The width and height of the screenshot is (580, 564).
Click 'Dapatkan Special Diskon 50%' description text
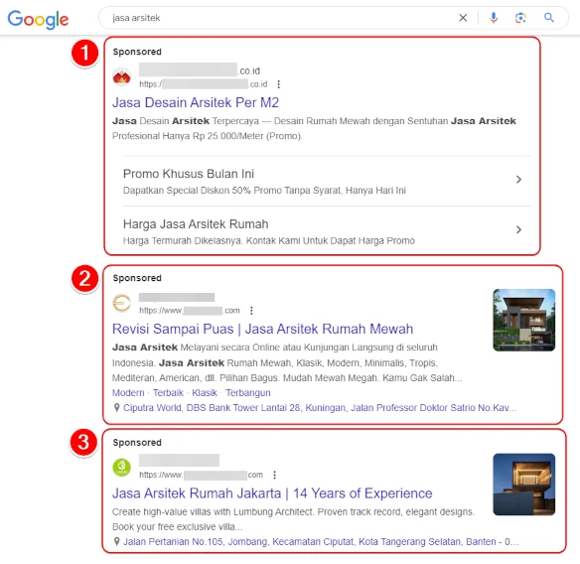pos(264,191)
